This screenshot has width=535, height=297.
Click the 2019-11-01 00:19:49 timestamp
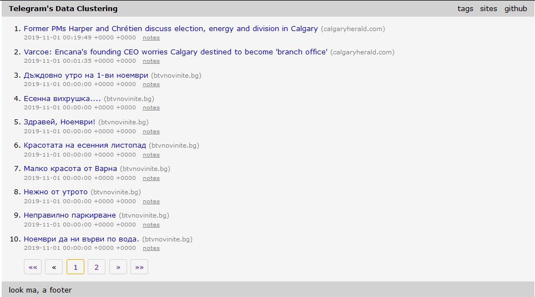tap(80, 38)
